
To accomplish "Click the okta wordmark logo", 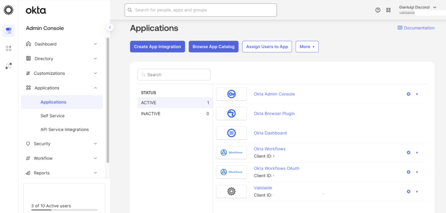I will 36,10.
